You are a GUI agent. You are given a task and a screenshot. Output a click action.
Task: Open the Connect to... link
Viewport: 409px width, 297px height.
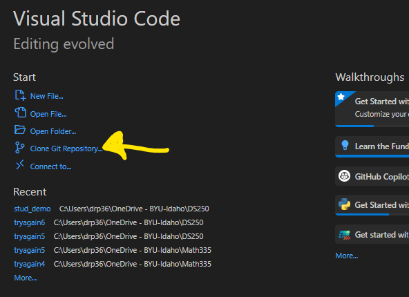pyautogui.click(x=50, y=166)
